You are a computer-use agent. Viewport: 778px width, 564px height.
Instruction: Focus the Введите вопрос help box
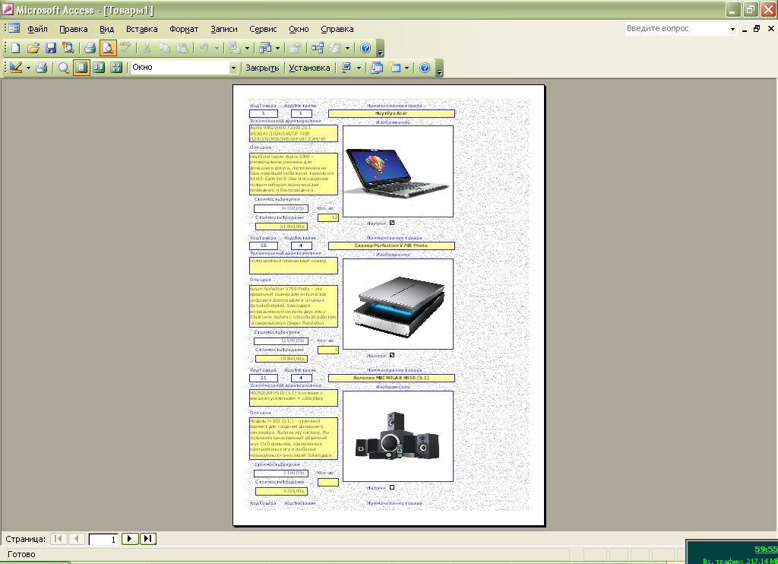pyautogui.click(x=676, y=29)
